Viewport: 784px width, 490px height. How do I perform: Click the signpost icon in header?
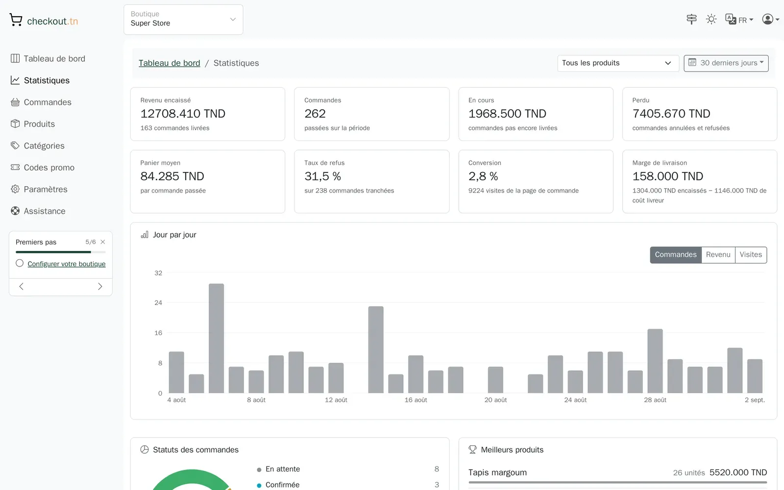pyautogui.click(x=691, y=19)
